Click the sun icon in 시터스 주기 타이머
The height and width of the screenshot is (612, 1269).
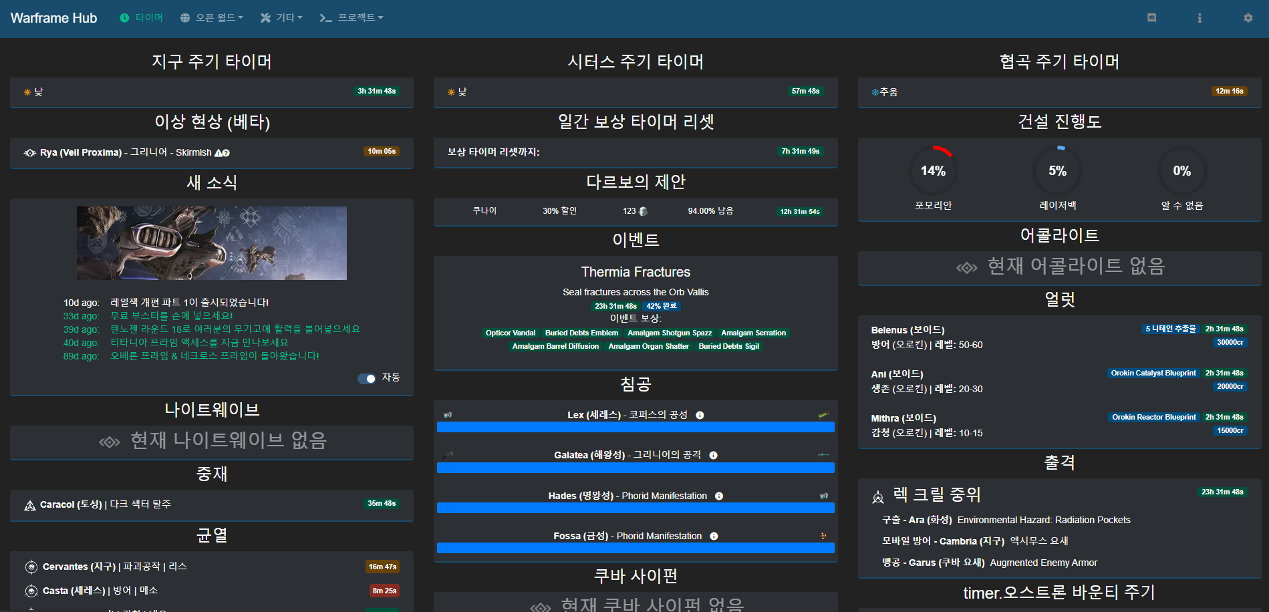click(451, 92)
